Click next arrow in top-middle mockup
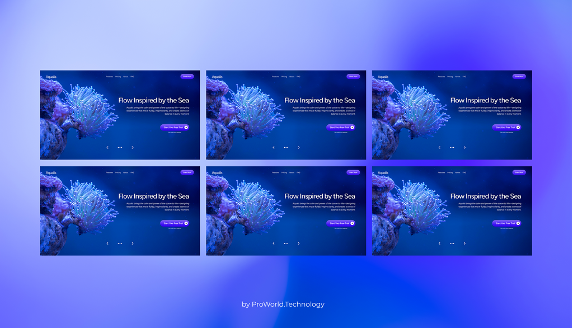The height and width of the screenshot is (328, 573). [299, 147]
